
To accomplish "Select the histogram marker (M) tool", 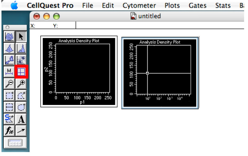I will (x=9, y=72).
